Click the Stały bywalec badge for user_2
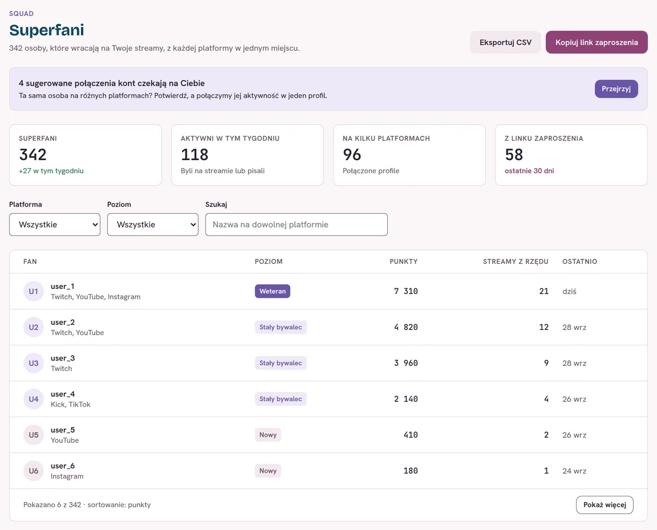 (x=281, y=327)
